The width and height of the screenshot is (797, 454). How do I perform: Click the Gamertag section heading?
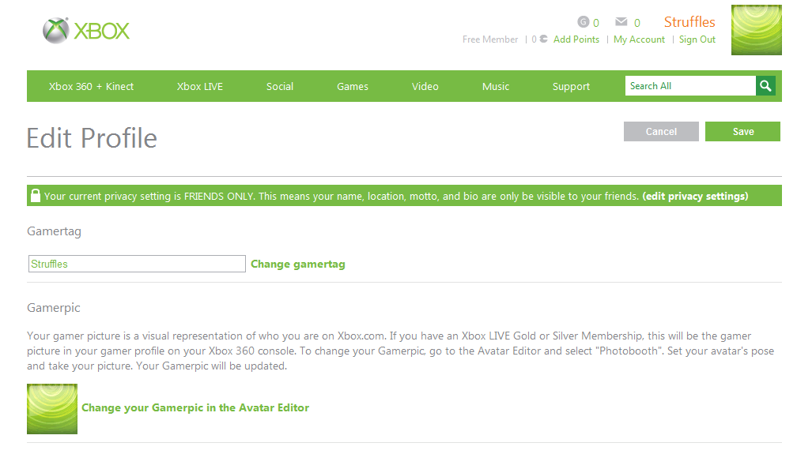54,231
